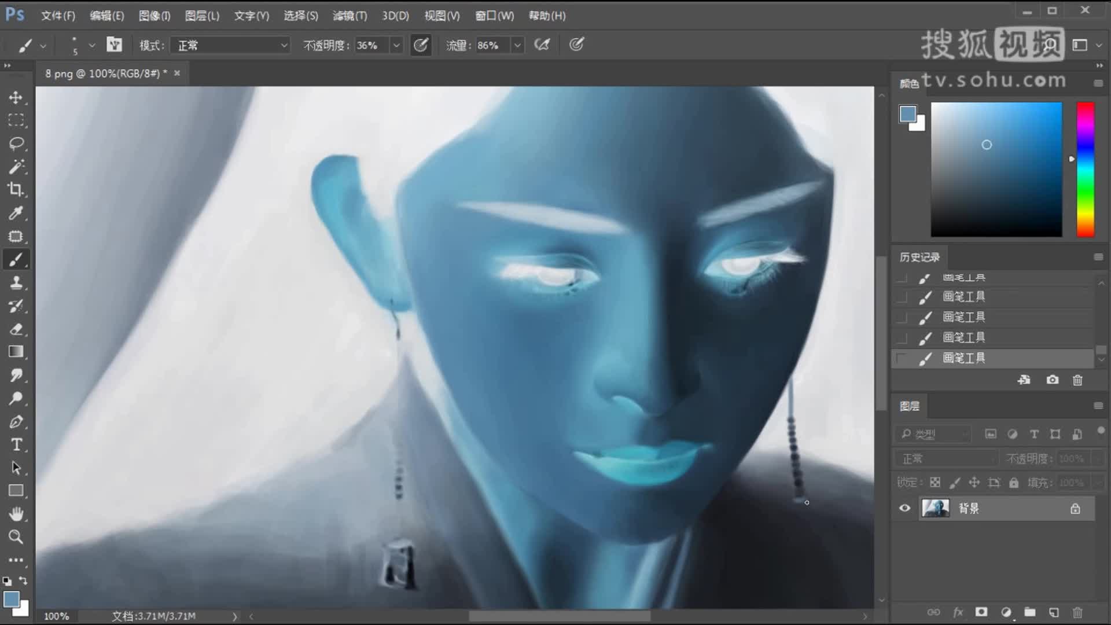The width and height of the screenshot is (1111, 625).
Task: Select the History Brush tool
Action: click(x=16, y=306)
